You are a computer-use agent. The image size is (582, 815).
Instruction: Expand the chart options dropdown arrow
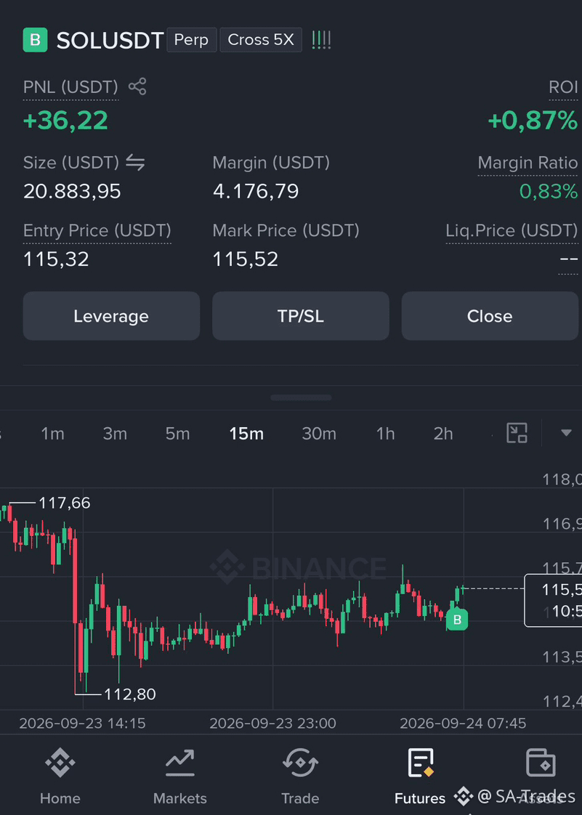click(x=567, y=432)
